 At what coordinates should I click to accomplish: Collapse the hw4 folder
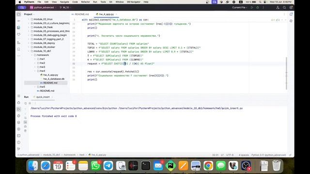point(35,71)
